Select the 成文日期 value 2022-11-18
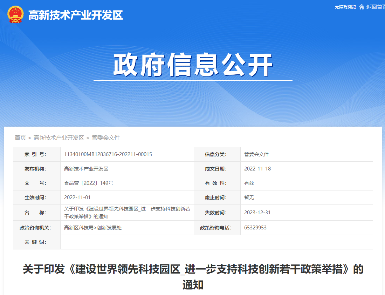This screenshot has width=385, height=295. 257,169
